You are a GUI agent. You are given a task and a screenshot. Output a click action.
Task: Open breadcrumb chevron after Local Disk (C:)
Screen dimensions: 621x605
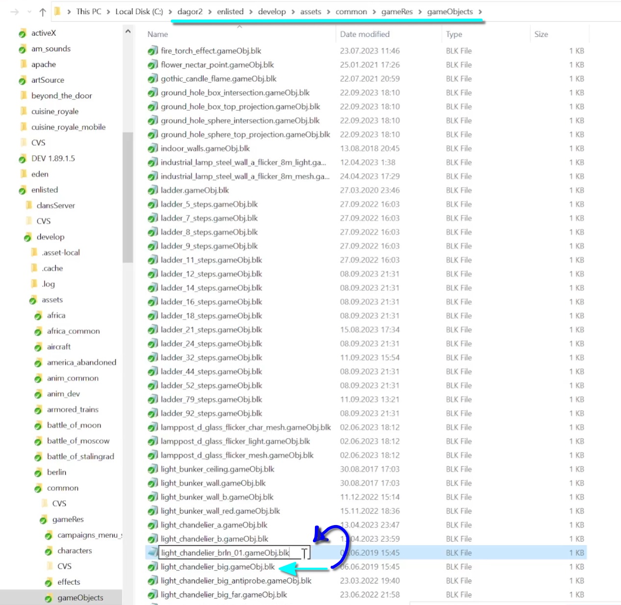[x=170, y=12]
